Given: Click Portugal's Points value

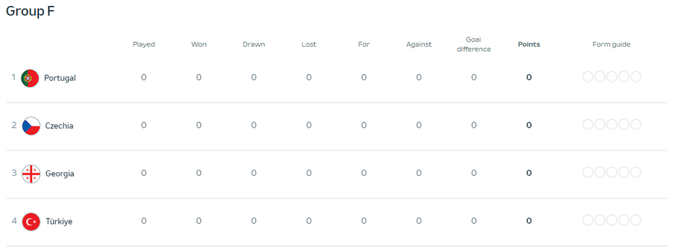Looking at the screenshot, I should coord(529,78).
